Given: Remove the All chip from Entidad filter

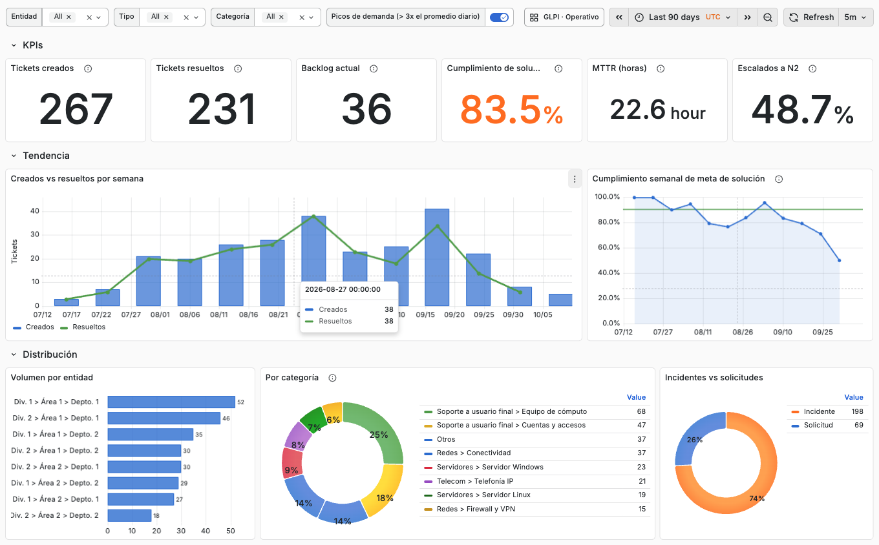Looking at the screenshot, I should click(x=69, y=17).
